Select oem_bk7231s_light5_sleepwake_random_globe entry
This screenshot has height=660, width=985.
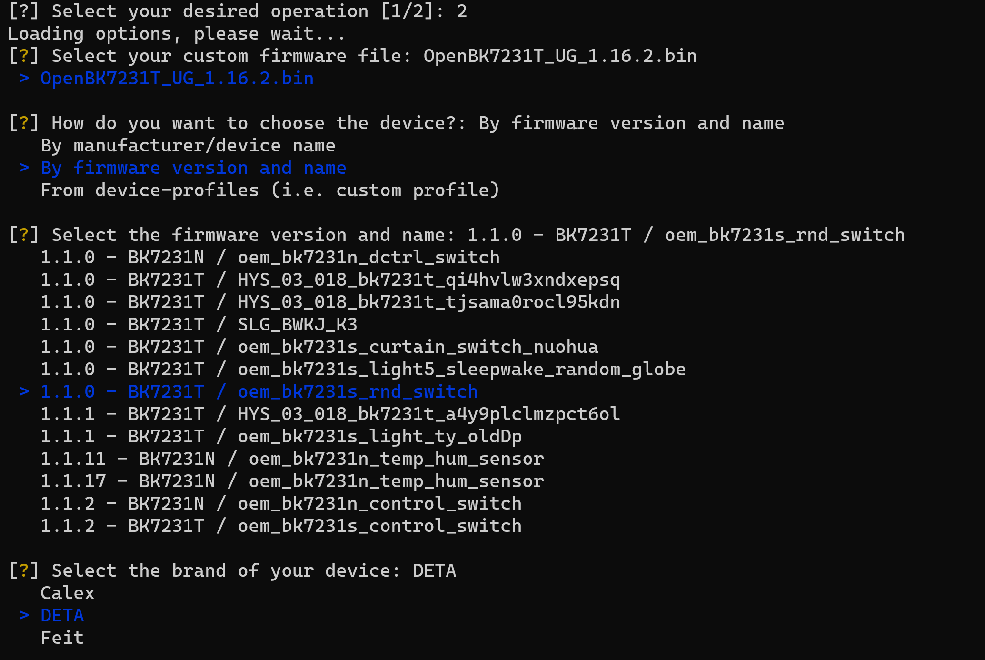click(363, 370)
